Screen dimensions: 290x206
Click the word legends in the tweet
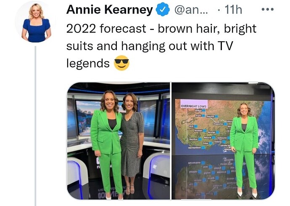[x=88, y=64]
